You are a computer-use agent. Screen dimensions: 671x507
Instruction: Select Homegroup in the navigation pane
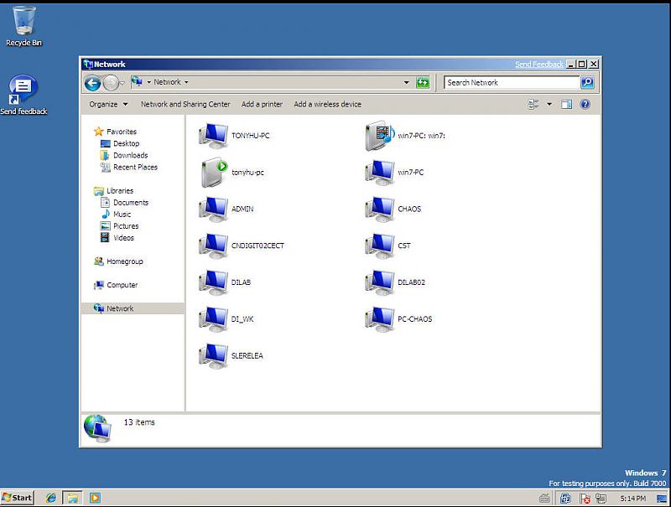pos(124,261)
